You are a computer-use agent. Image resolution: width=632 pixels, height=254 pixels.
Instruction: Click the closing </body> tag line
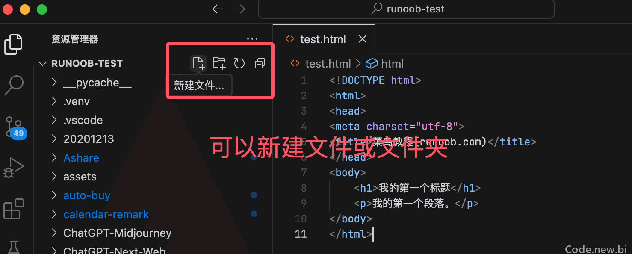tap(351, 219)
